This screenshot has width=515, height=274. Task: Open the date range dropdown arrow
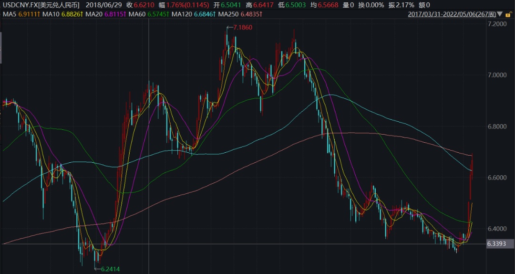click(500, 14)
